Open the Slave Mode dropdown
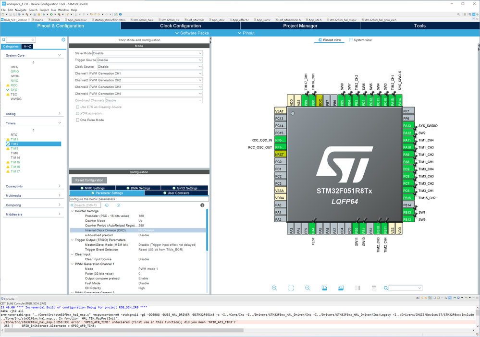This screenshot has width=480, height=337. click(x=148, y=53)
